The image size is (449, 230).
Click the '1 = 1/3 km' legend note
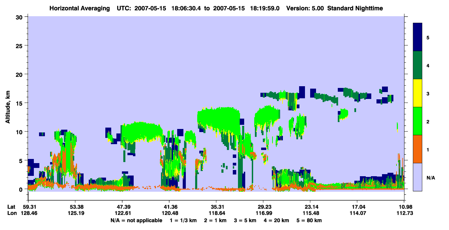click(x=183, y=220)
